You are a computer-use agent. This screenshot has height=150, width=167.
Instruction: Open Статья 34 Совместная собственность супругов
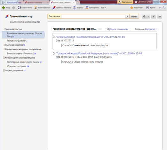[x=85, y=46]
